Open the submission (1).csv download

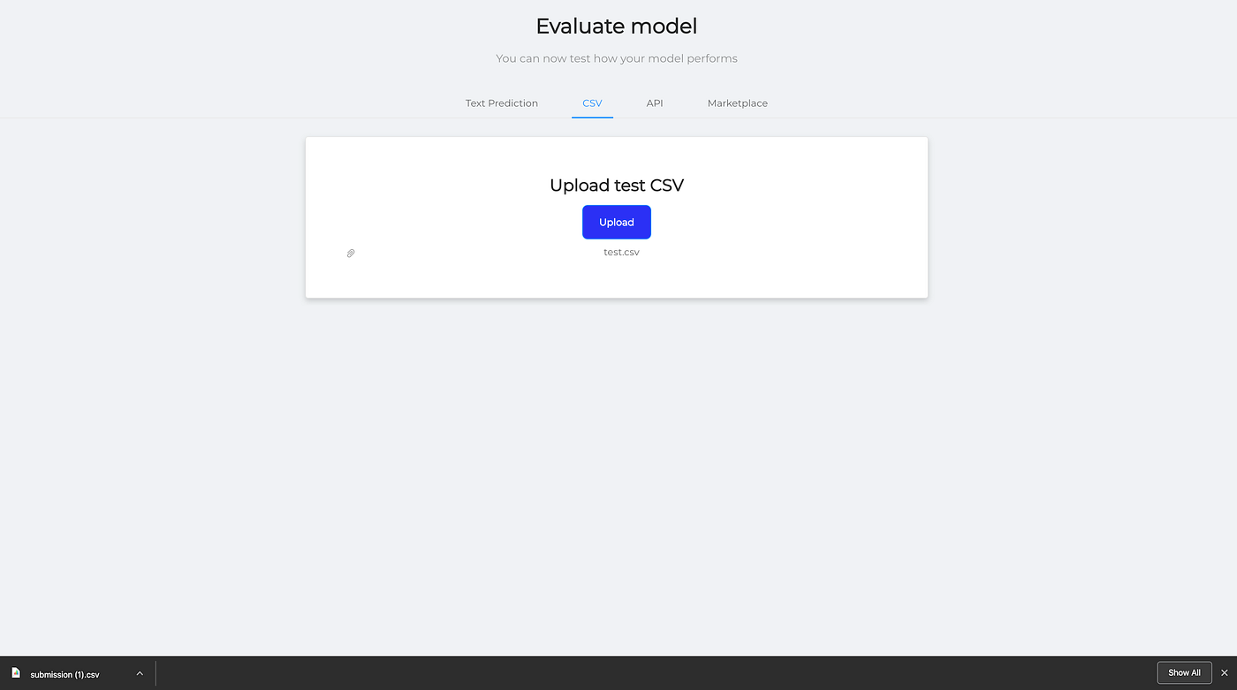[66, 674]
